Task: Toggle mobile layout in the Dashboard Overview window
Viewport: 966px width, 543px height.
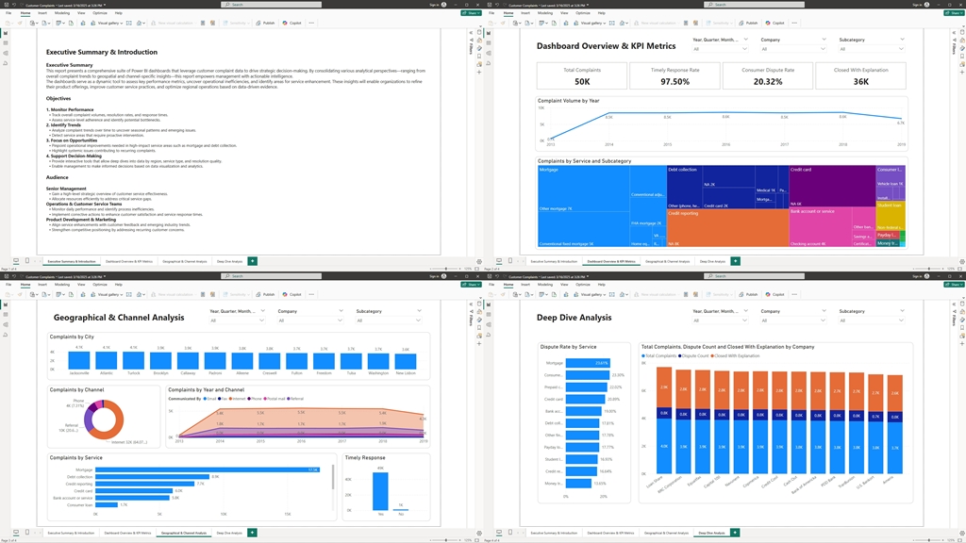Action: pyautogui.click(x=510, y=260)
